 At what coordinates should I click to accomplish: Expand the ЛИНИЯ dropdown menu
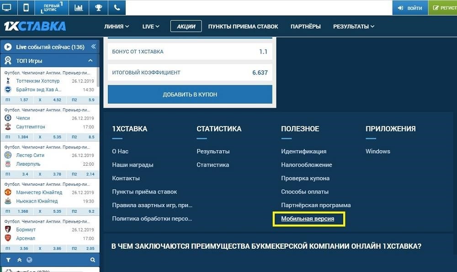tap(117, 26)
